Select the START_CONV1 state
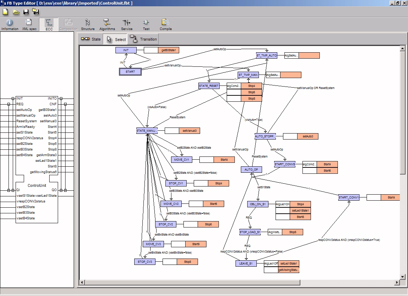Viewport: 408px width, 296px height. tap(348, 197)
